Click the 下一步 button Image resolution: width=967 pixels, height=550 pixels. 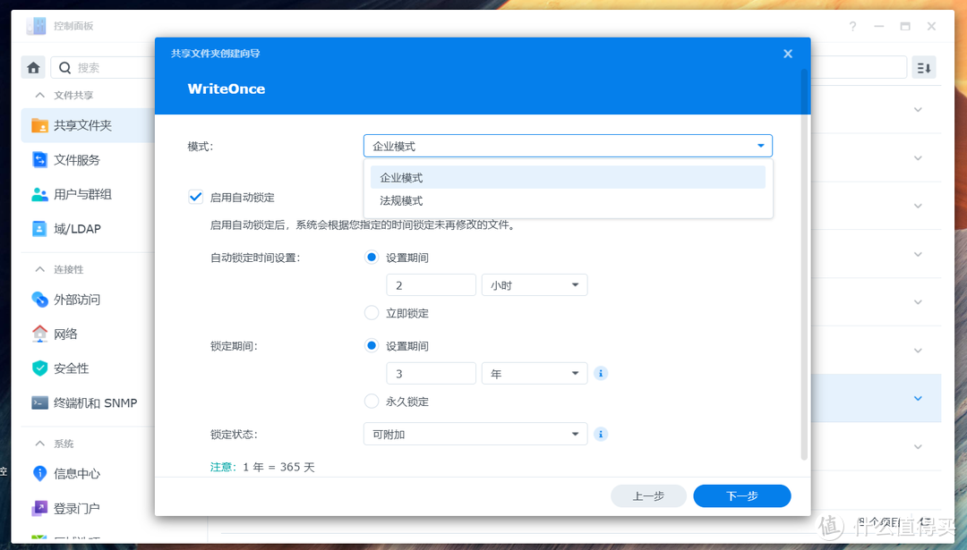741,495
